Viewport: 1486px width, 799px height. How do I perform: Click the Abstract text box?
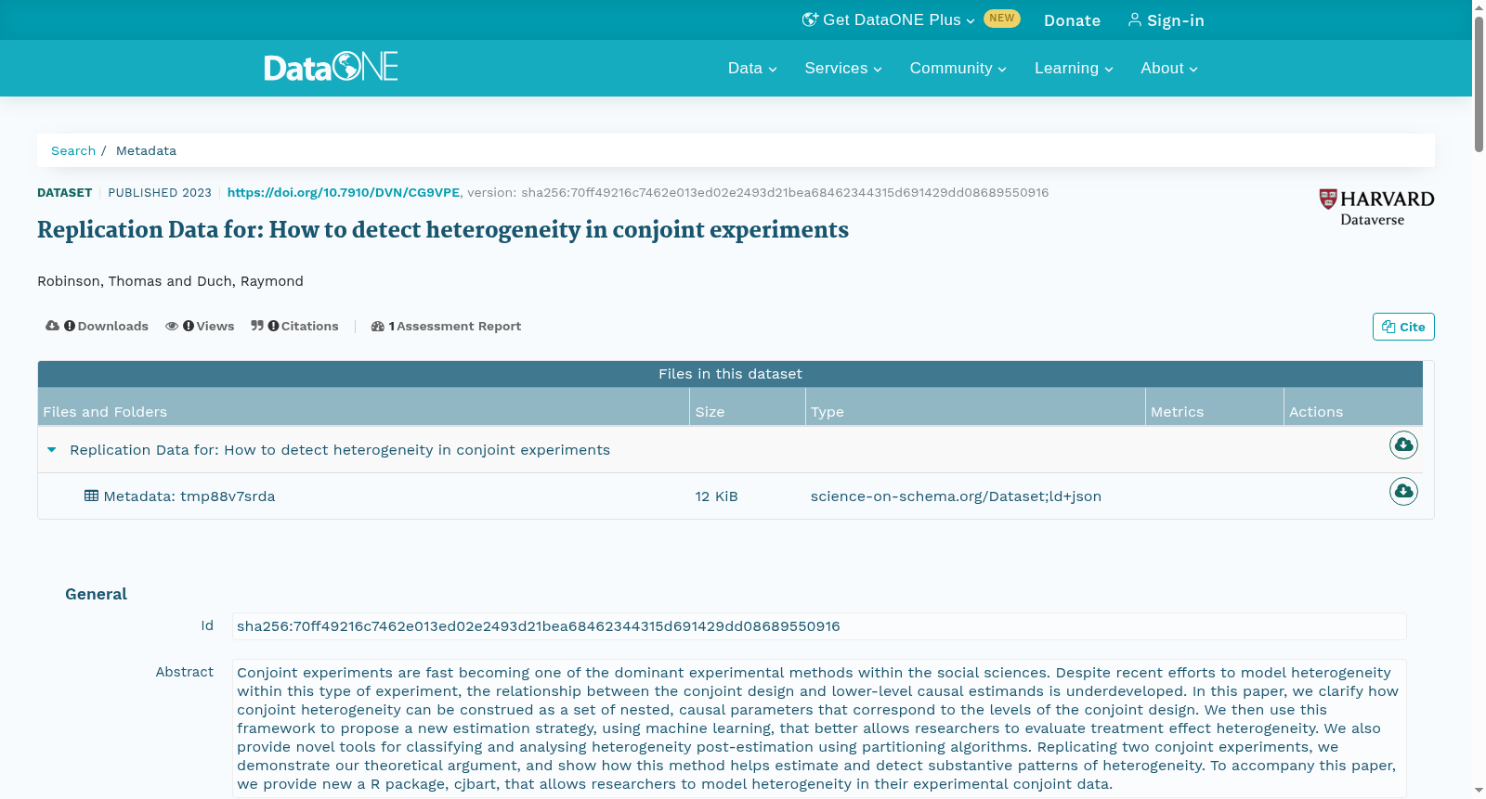(x=819, y=728)
